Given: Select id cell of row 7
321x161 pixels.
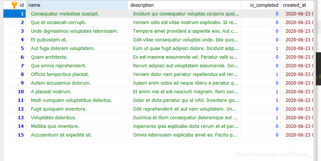Looking at the screenshot, I should (x=15, y=65).
